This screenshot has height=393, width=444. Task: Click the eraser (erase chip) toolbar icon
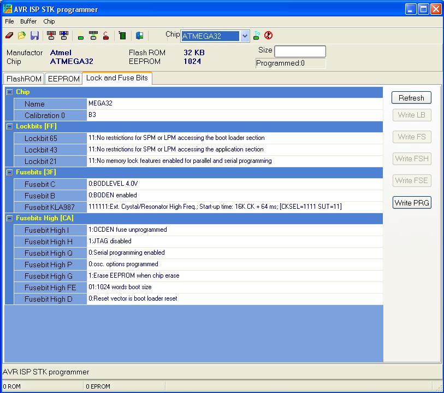[9, 36]
